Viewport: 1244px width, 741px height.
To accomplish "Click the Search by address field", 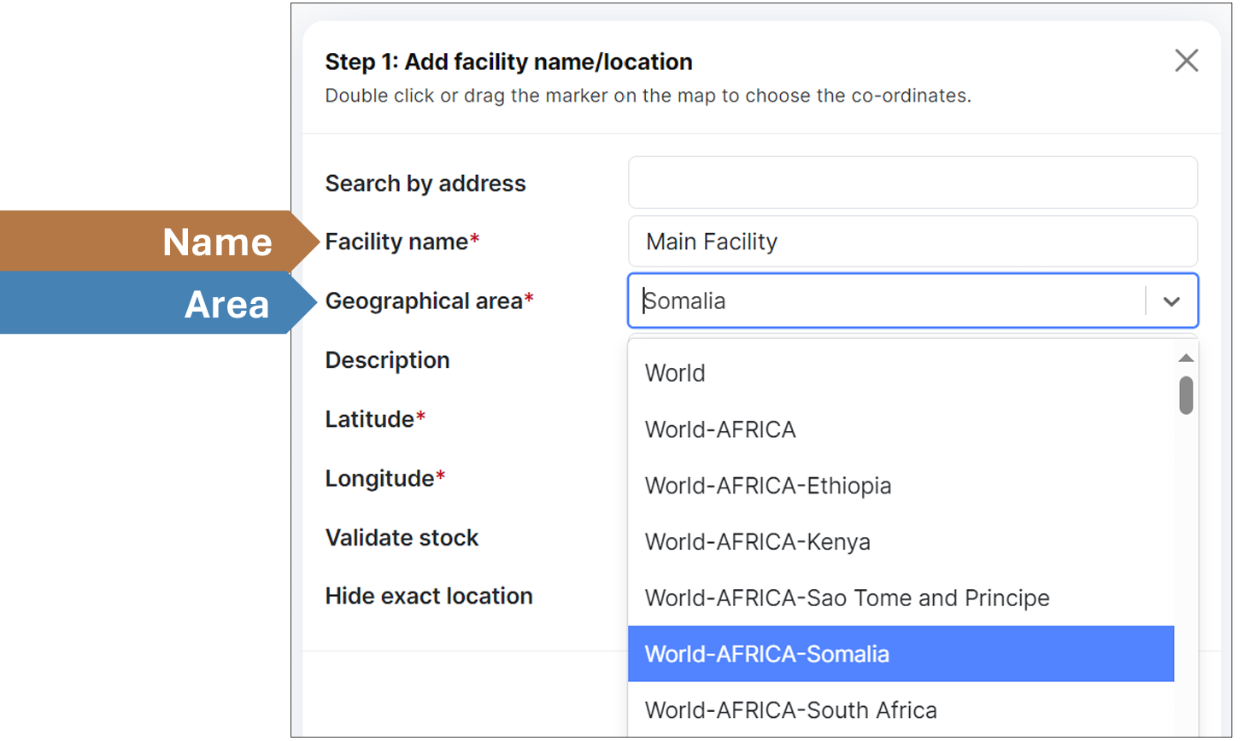I will point(912,183).
